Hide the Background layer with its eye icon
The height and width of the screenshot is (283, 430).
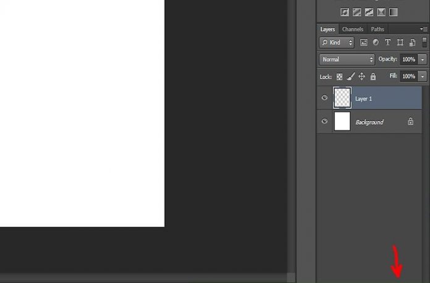(324, 122)
